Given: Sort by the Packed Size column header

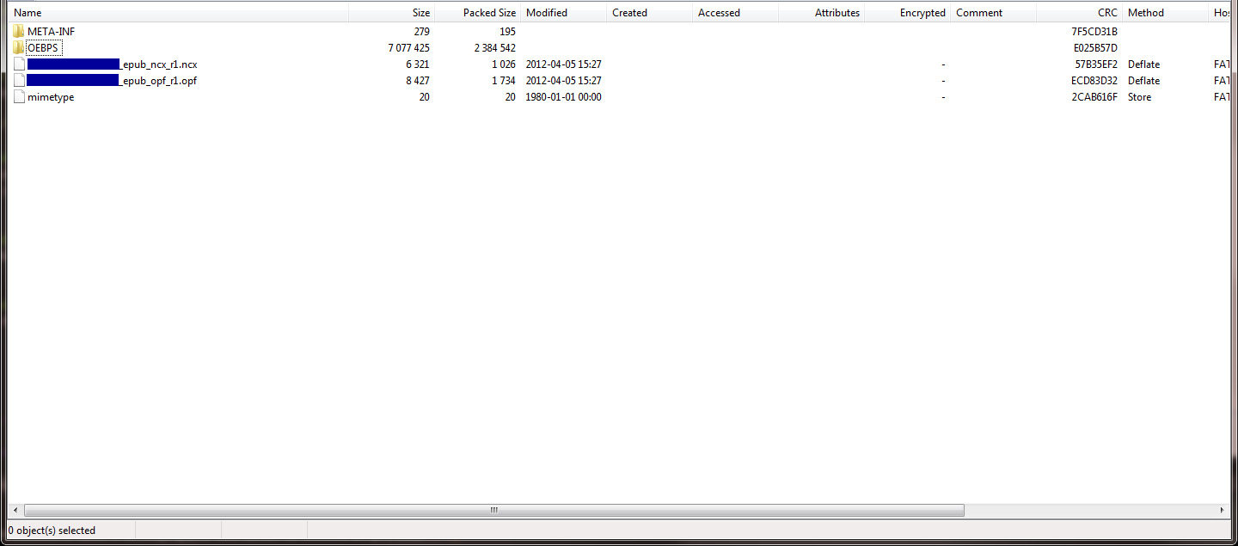Looking at the screenshot, I should (478, 13).
